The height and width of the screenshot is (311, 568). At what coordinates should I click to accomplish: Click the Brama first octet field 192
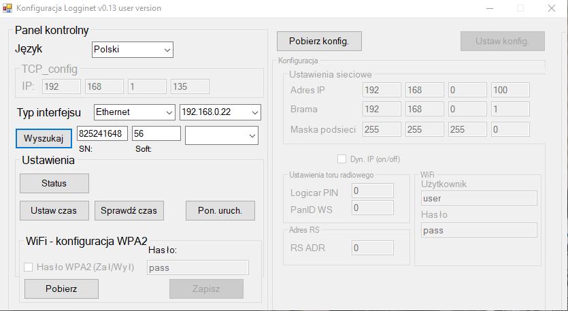(x=382, y=109)
